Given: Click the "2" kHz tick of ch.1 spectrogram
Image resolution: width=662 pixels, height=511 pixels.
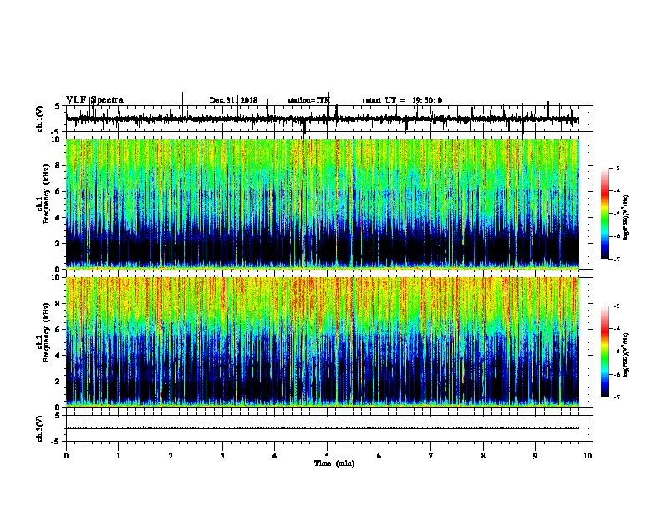Looking at the screenshot, I should tap(58, 243).
